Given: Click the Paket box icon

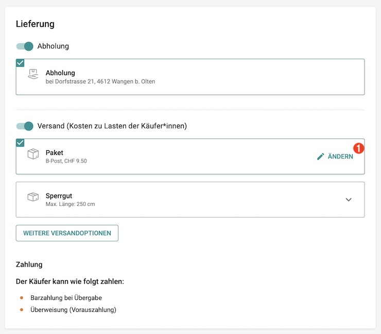Looking at the screenshot, I should click(x=33, y=154).
